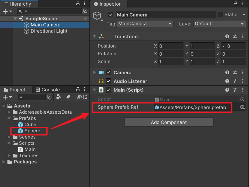The height and width of the screenshot is (187, 249).
Task: Disable the Audio Listener component checkbox
Action: pyautogui.click(x=108, y=81)
